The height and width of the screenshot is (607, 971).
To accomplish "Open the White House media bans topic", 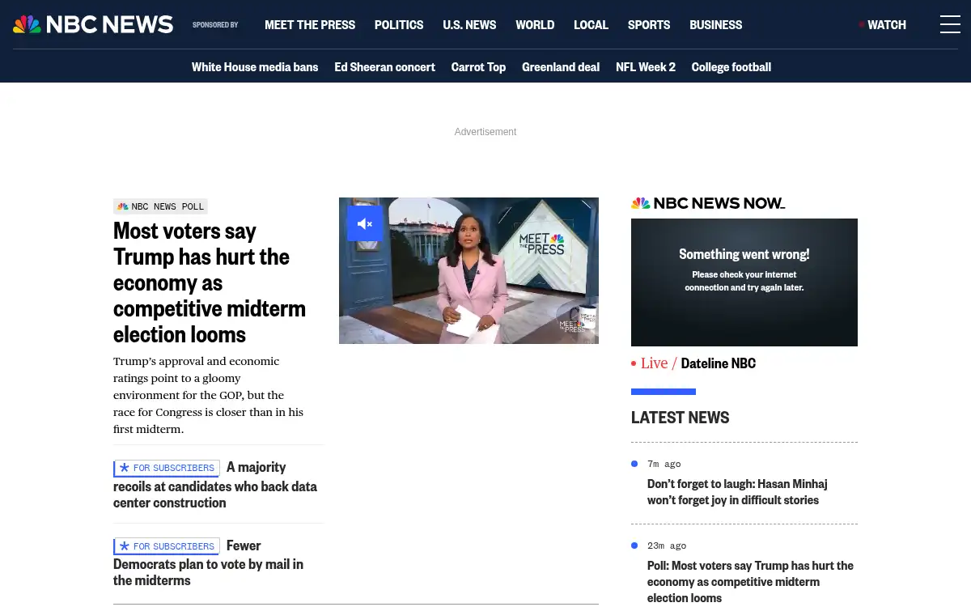I will (x=255, y=67).
